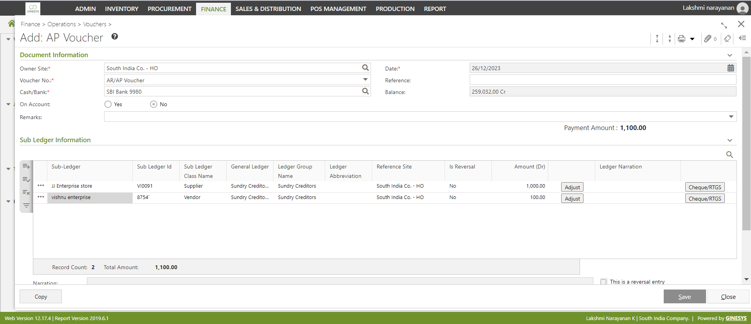
Task: Search Owner Site with magnifier icon
Action: (x=366, y=68)
